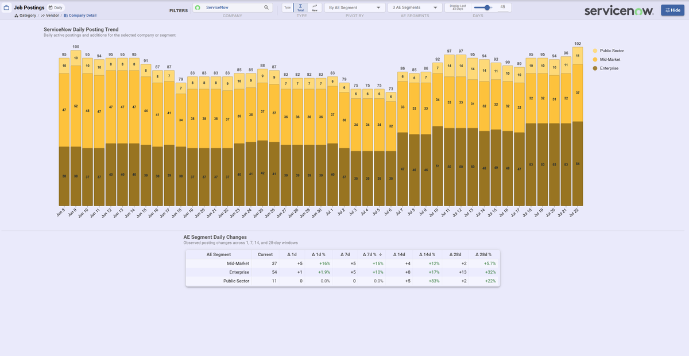
Task: Sort by Δ 28d column header
Action: pos(454,254)
